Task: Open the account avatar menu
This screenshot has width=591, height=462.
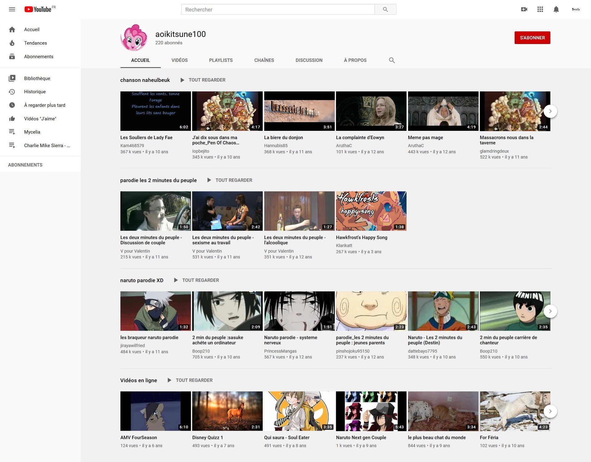Action: (576, 9)
